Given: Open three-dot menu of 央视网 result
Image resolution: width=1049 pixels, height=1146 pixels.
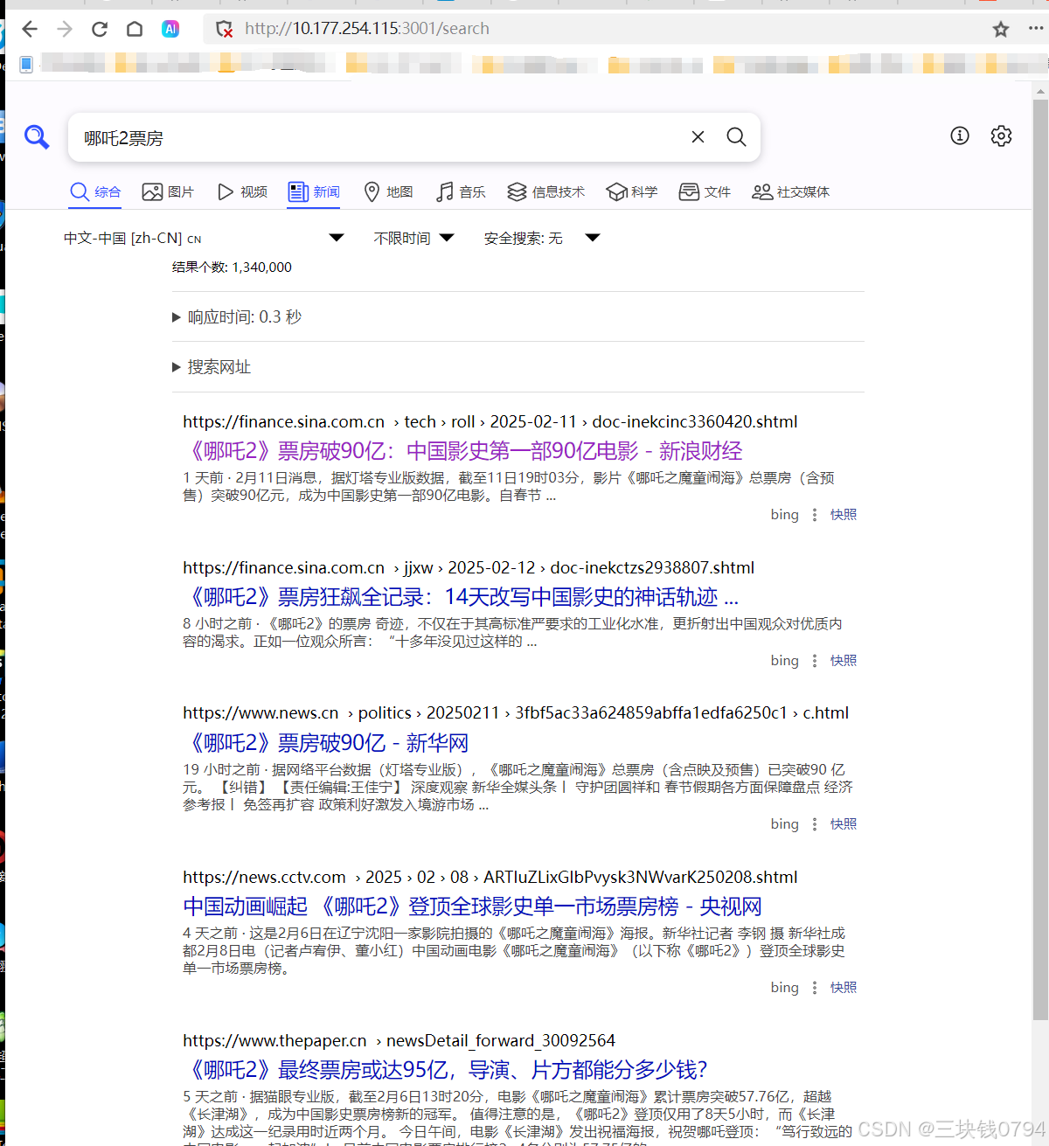Looking at the screenshot, I should pos(815,988).
